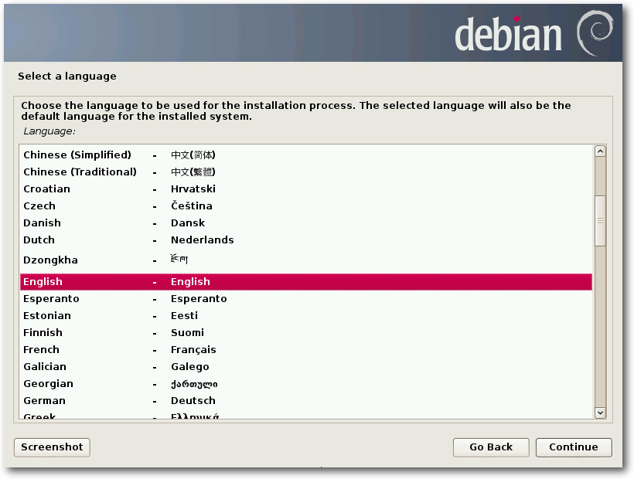Image resolution: width=634 pixels, height=479 pixels.
Task: Select French - Français
Action: [x=306, y=350]
